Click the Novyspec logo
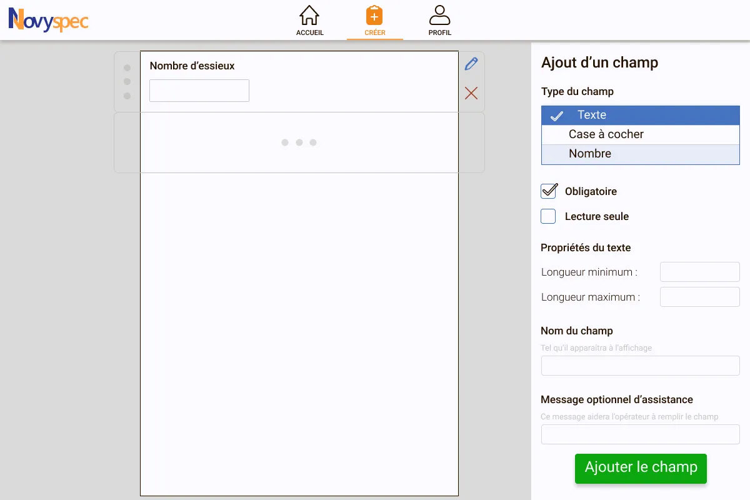This screenshot has height=500, width=750. click(48, 20)
